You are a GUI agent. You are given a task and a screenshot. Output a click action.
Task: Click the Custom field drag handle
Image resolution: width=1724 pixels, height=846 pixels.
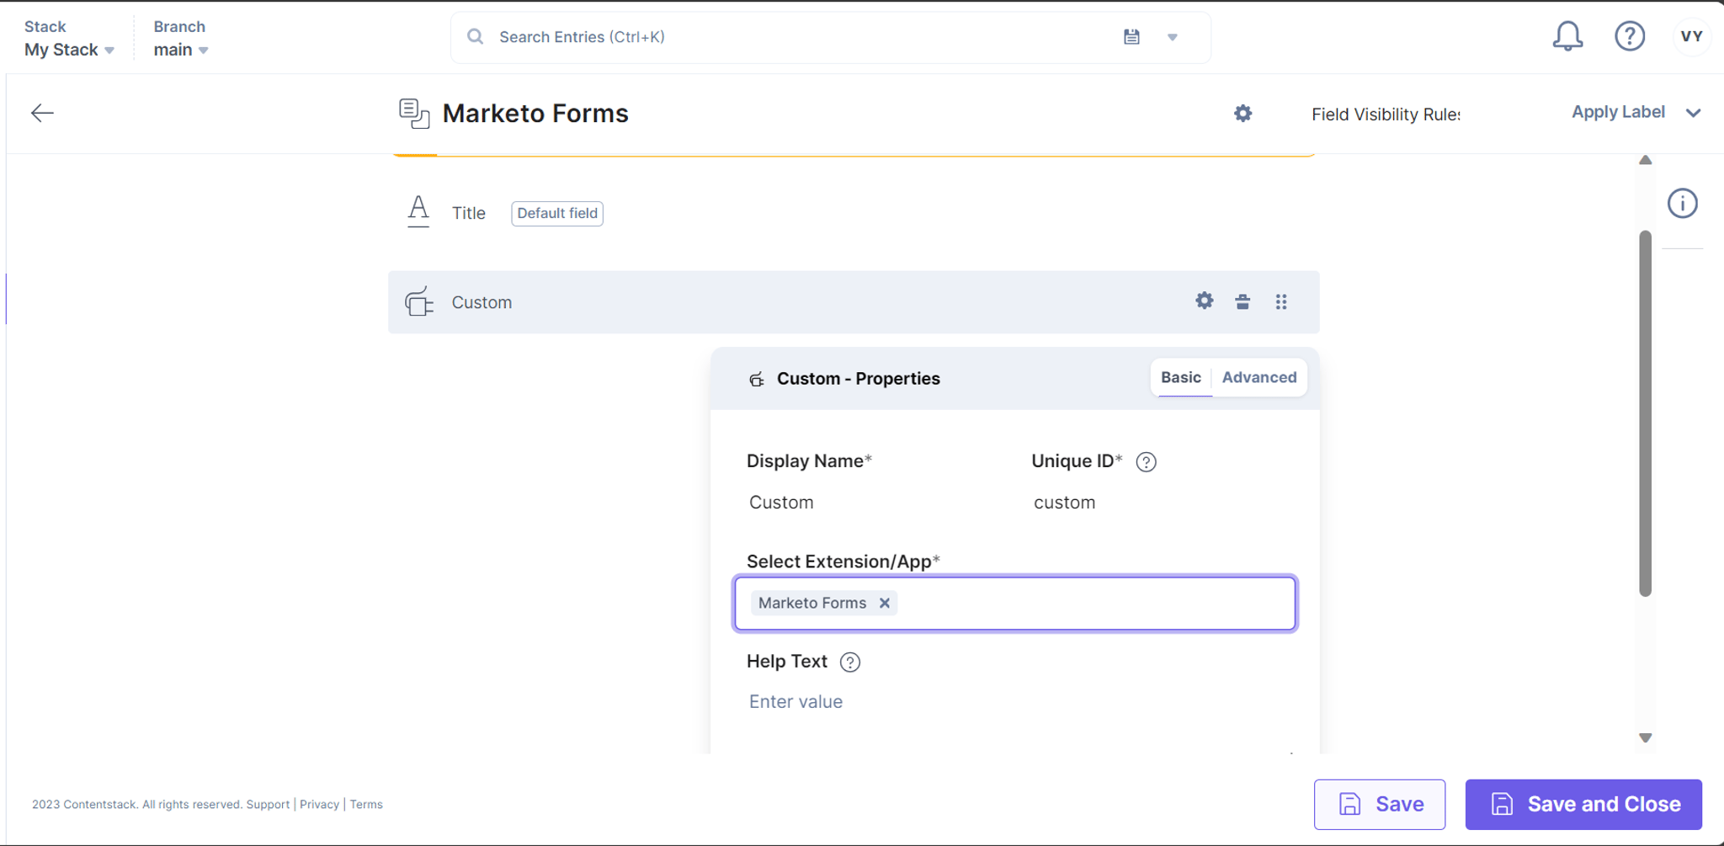(x=1281, y=301)
